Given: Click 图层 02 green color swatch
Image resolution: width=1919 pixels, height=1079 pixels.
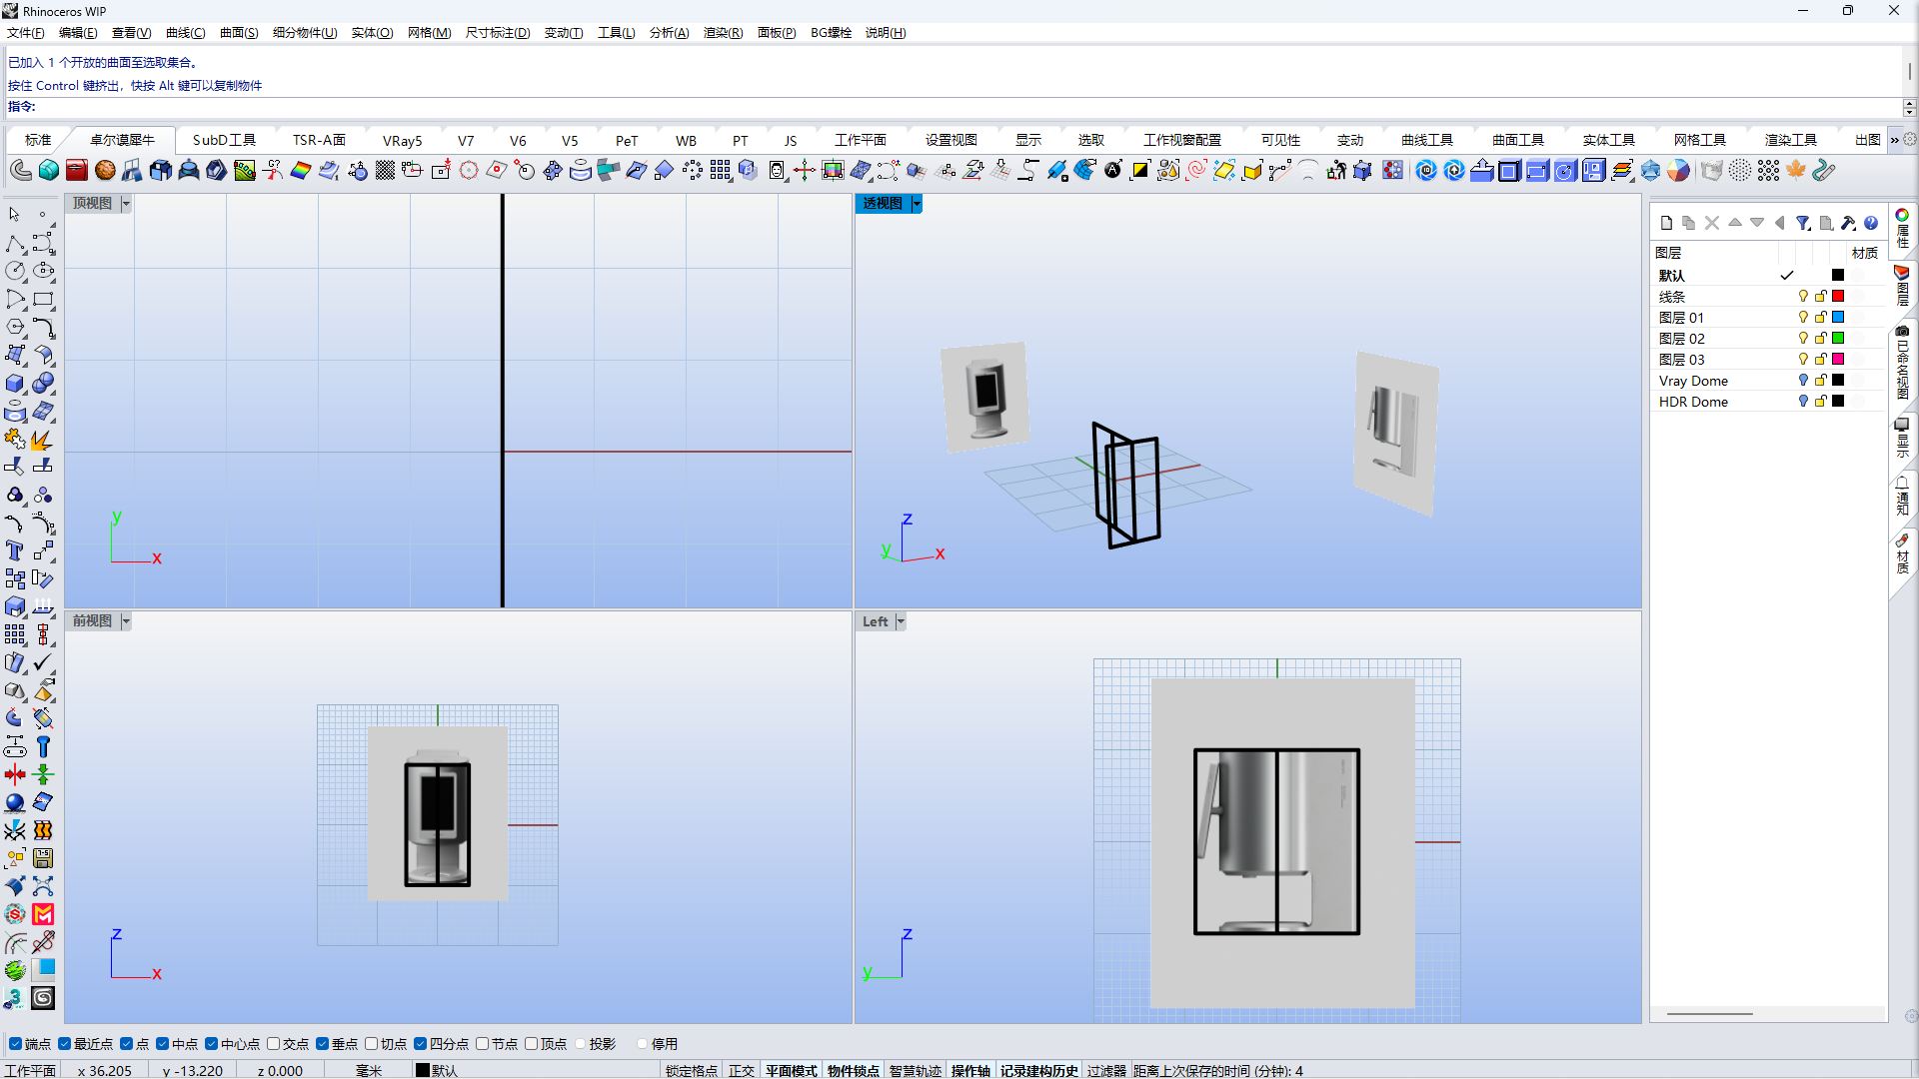Looking at the screenshot, I should point(1838,339).
